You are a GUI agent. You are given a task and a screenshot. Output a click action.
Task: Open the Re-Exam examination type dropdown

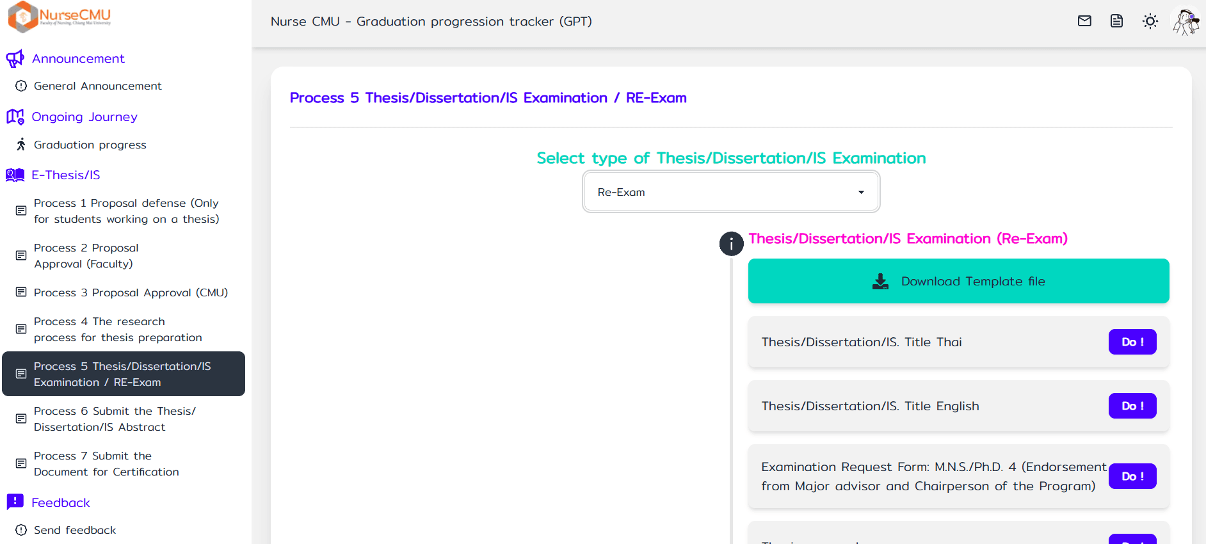click(x=730, y=192)
